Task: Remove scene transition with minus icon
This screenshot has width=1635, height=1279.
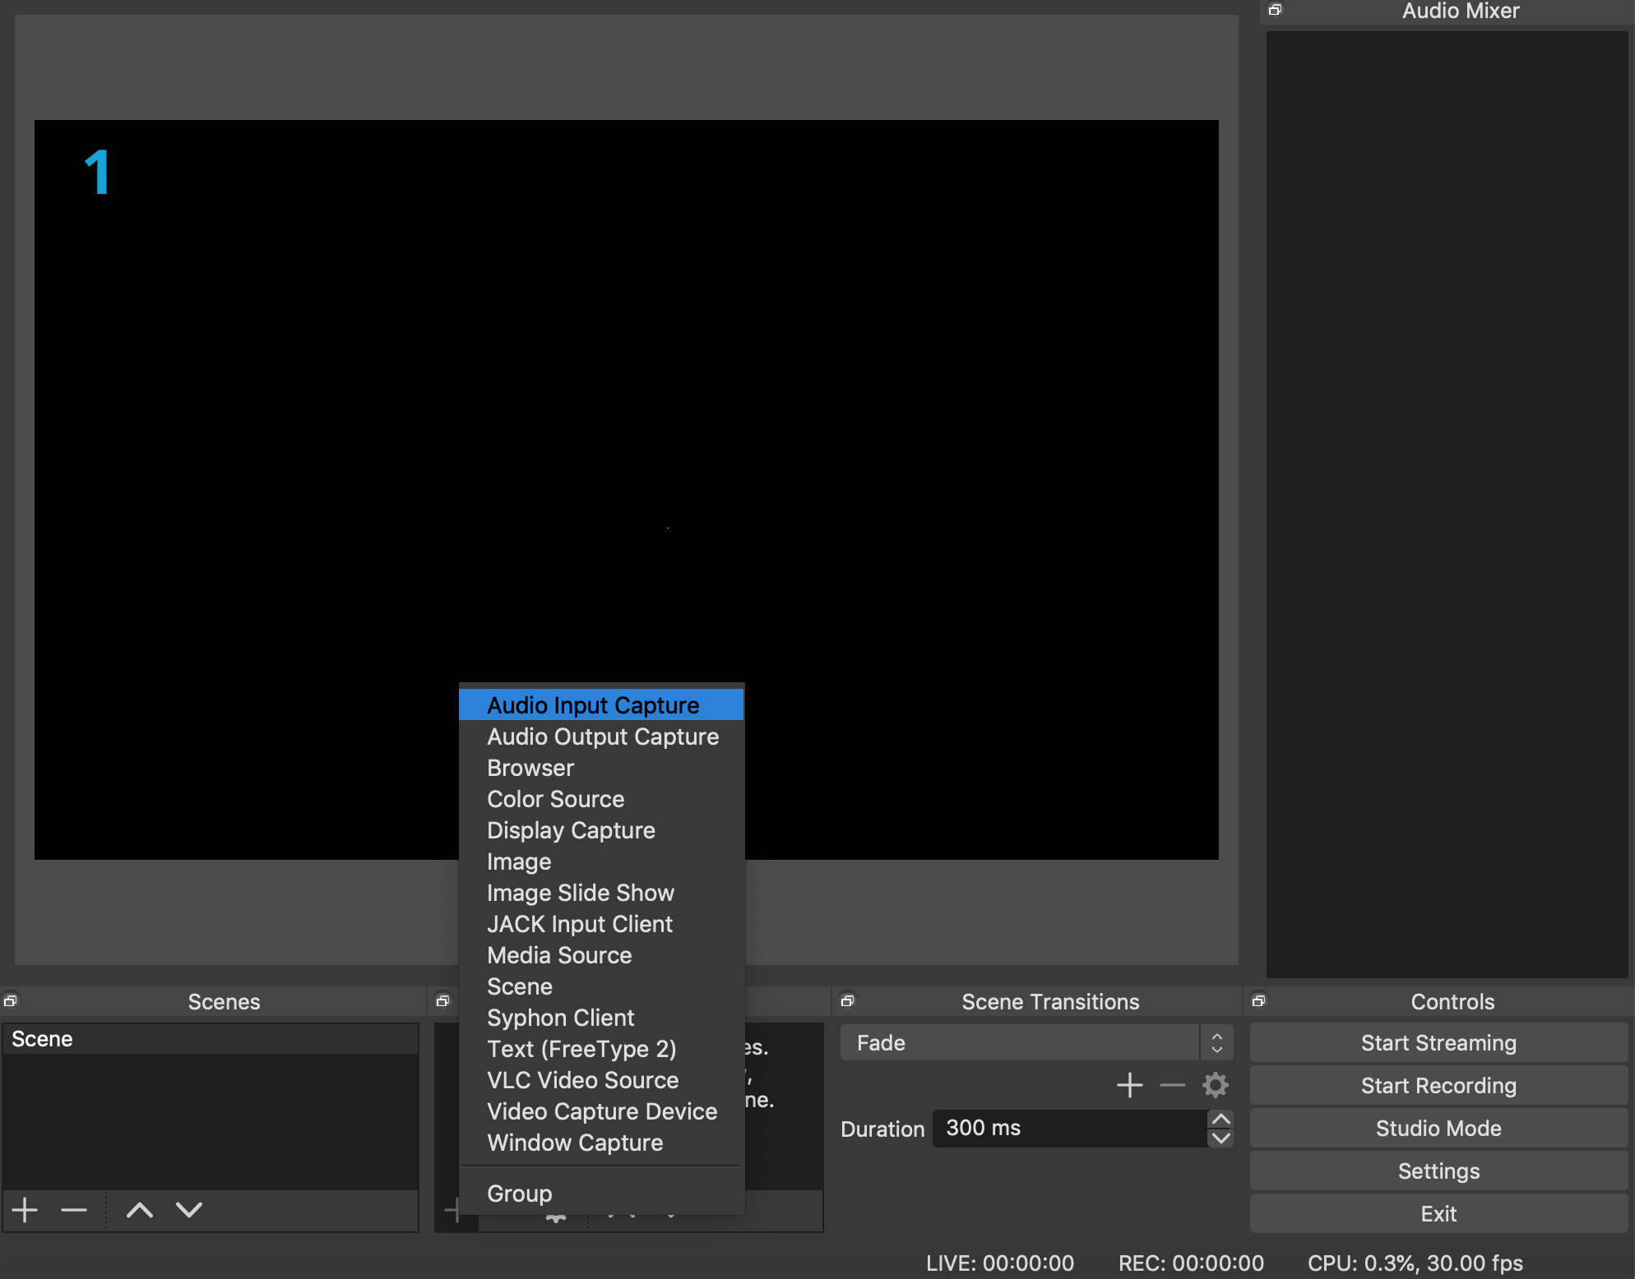Action: point(1172,1085)
